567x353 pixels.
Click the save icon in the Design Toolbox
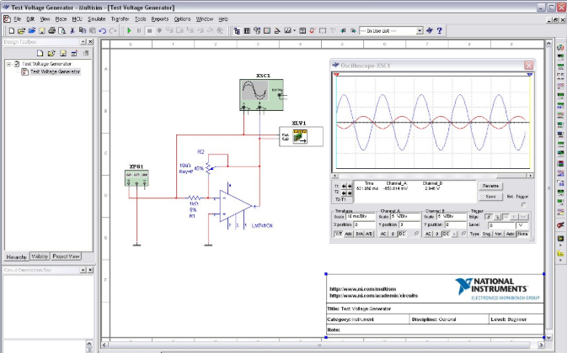[63, 53]
